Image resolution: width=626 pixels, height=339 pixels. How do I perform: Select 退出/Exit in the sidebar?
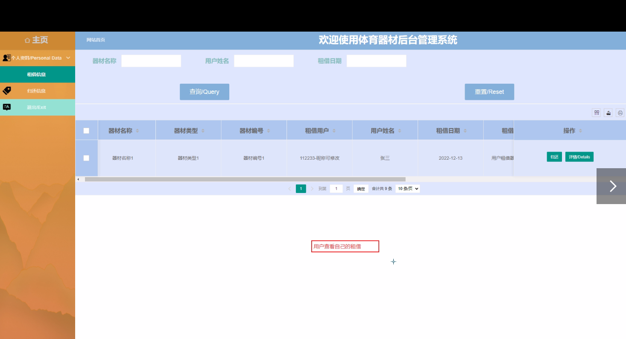click(38, 107)
